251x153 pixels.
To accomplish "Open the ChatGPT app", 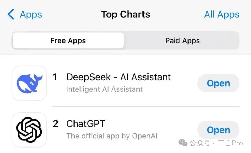I will tap(218, 130).
